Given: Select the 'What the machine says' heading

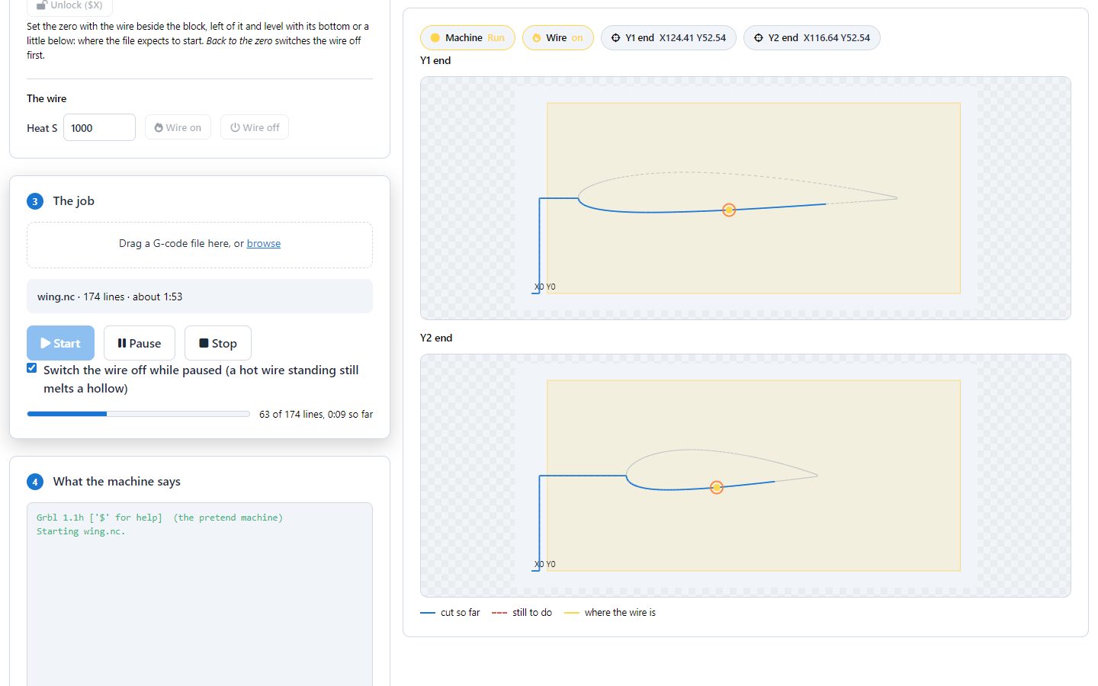Looking at the screenshot, I should point(117,482).
